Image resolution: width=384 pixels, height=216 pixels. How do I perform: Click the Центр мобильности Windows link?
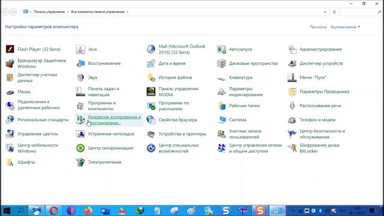point(38,148)
